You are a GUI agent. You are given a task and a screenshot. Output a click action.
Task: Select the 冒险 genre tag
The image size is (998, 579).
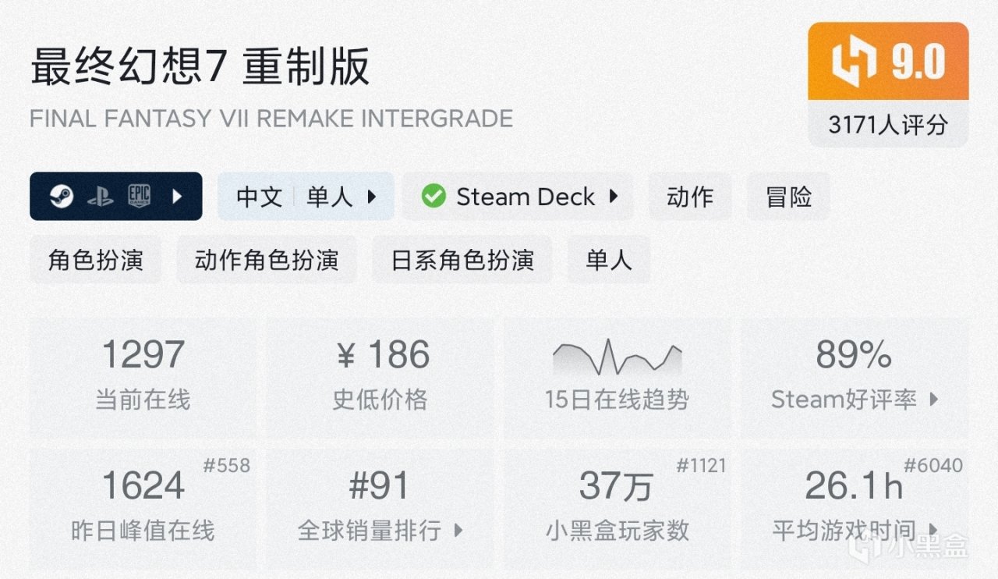coord(788,197)
